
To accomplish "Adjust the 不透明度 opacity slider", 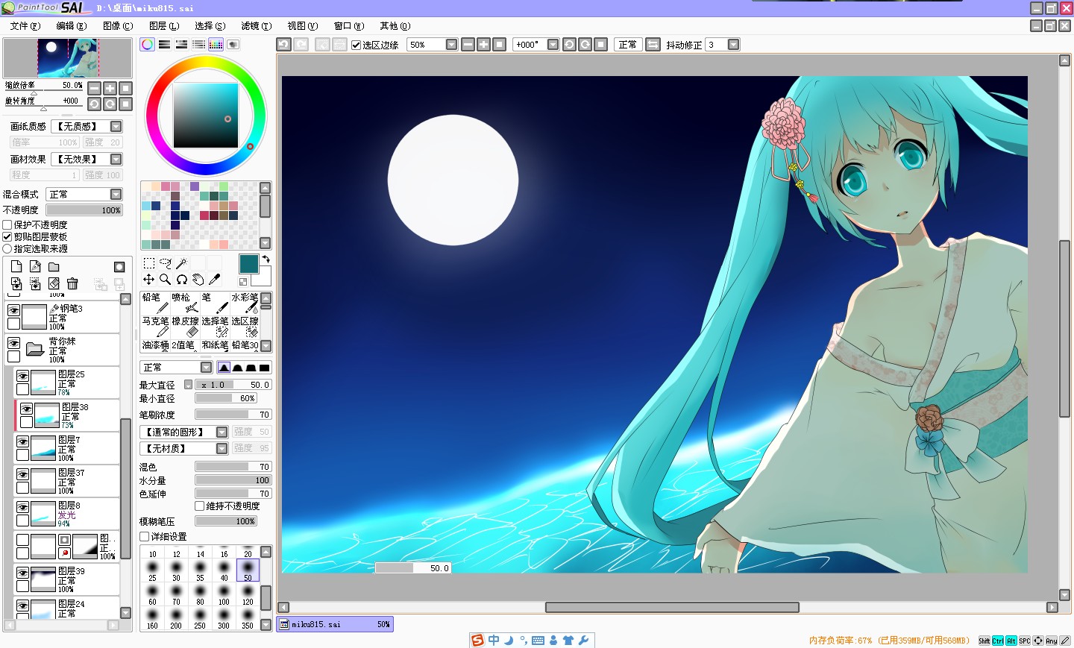I will tap(84, 210).
